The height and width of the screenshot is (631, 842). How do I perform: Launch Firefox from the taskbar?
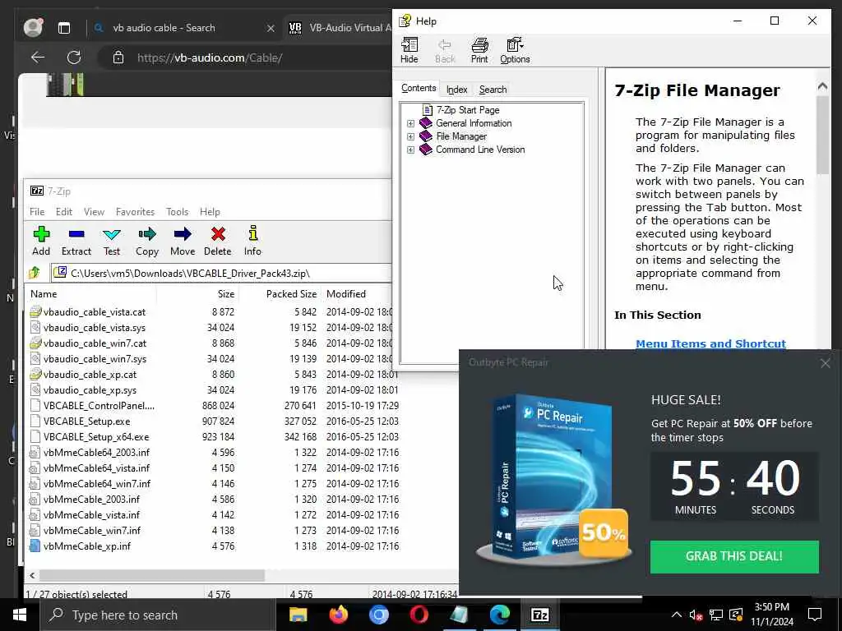[338, 615]
